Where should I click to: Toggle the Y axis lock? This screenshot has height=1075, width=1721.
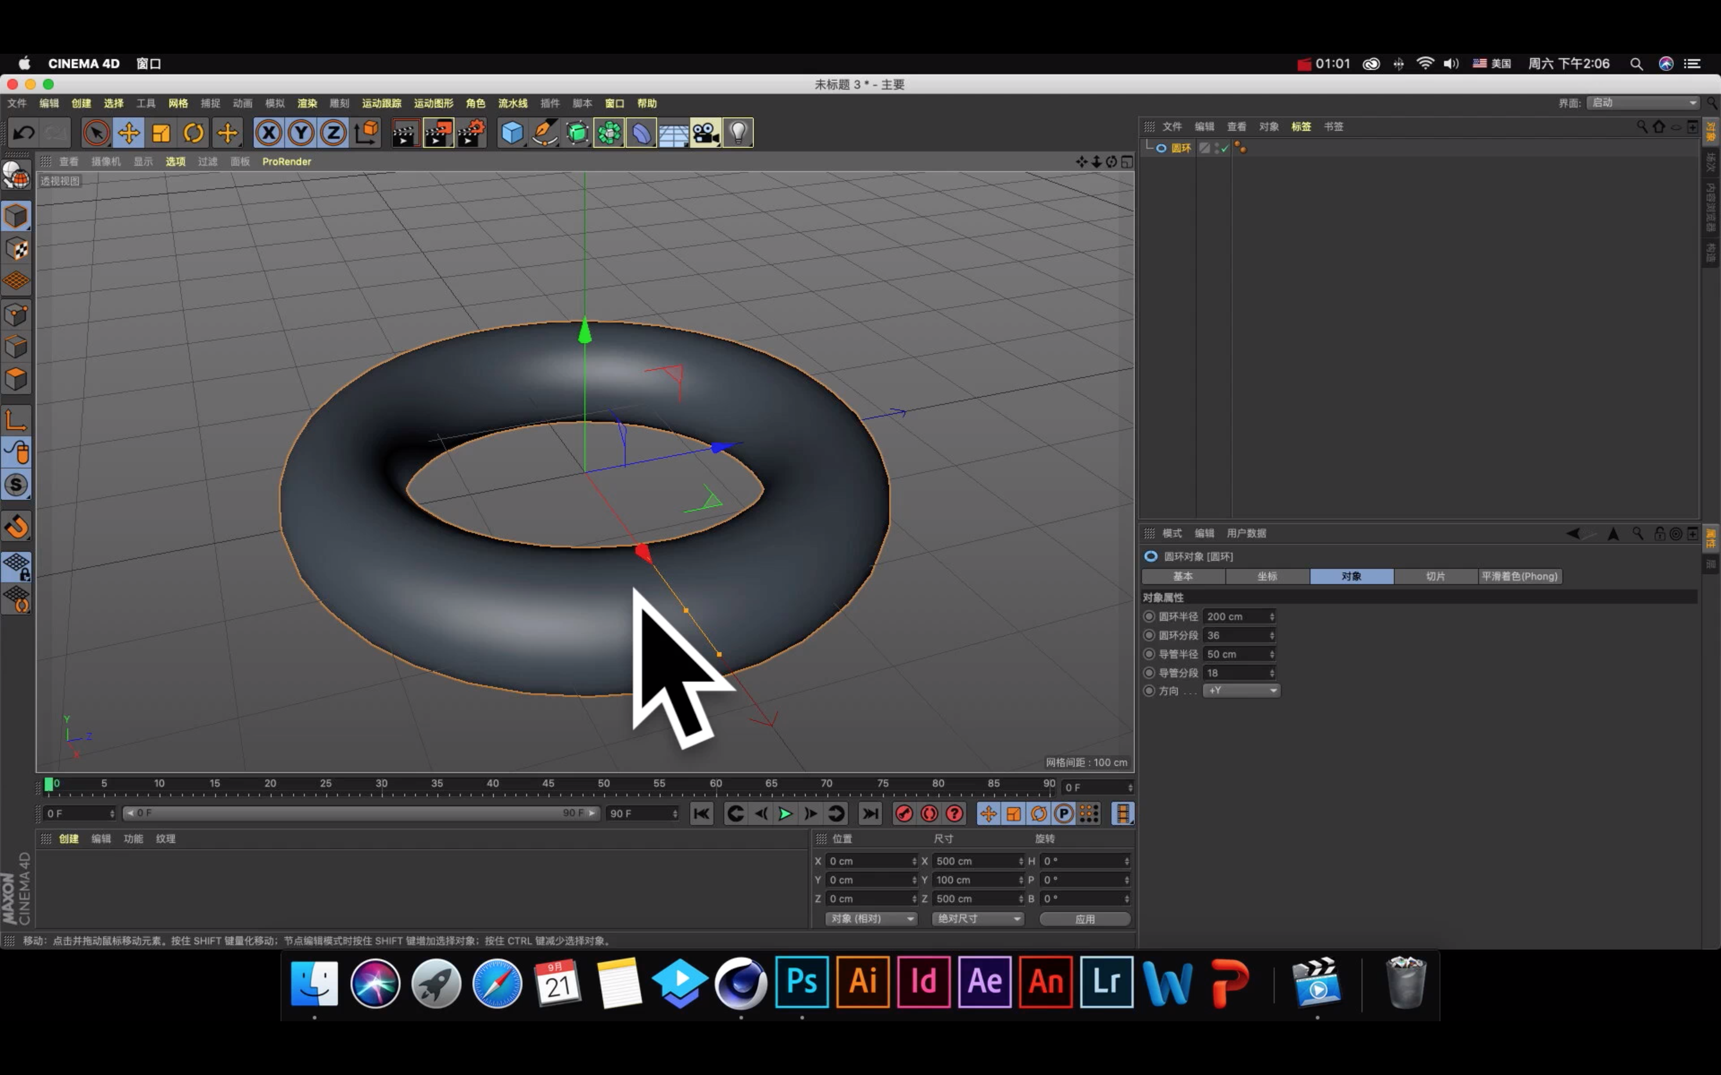[x=301, y=133]
